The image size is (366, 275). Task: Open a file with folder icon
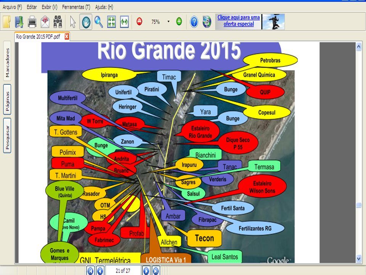(x=6, y=22)
